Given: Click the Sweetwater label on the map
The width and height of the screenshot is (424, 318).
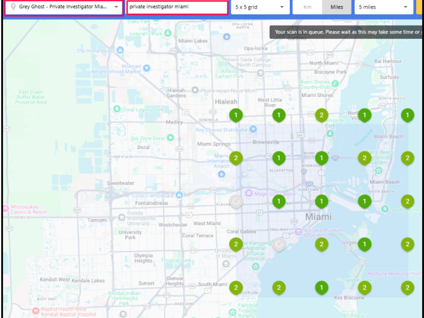Looking at the screenshot, I should 120,183.
